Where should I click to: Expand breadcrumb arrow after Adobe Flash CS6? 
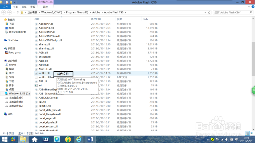pyautogui.click(x=125, y=12)
